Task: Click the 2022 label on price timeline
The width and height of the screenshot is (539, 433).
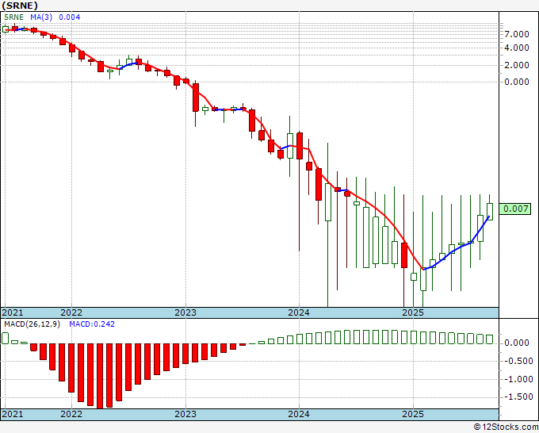Action: tap(71, 312)
